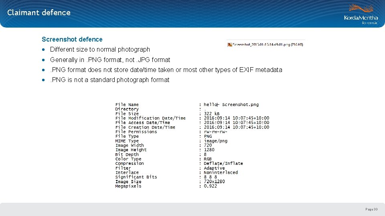
Task: Click the page number in the footer
Action: (371, 209)
